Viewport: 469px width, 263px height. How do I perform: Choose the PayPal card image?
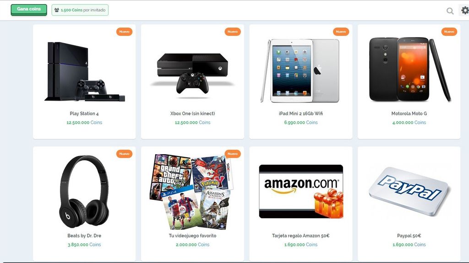pyautogui.click(x=409, y=191)
